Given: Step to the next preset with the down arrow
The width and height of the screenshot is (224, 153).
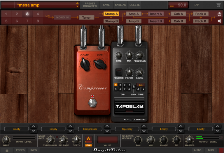Looking at the screenshot, I should (77, 6).
